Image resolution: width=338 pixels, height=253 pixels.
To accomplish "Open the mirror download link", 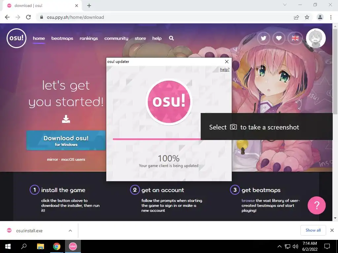I will tap(52, 159).
